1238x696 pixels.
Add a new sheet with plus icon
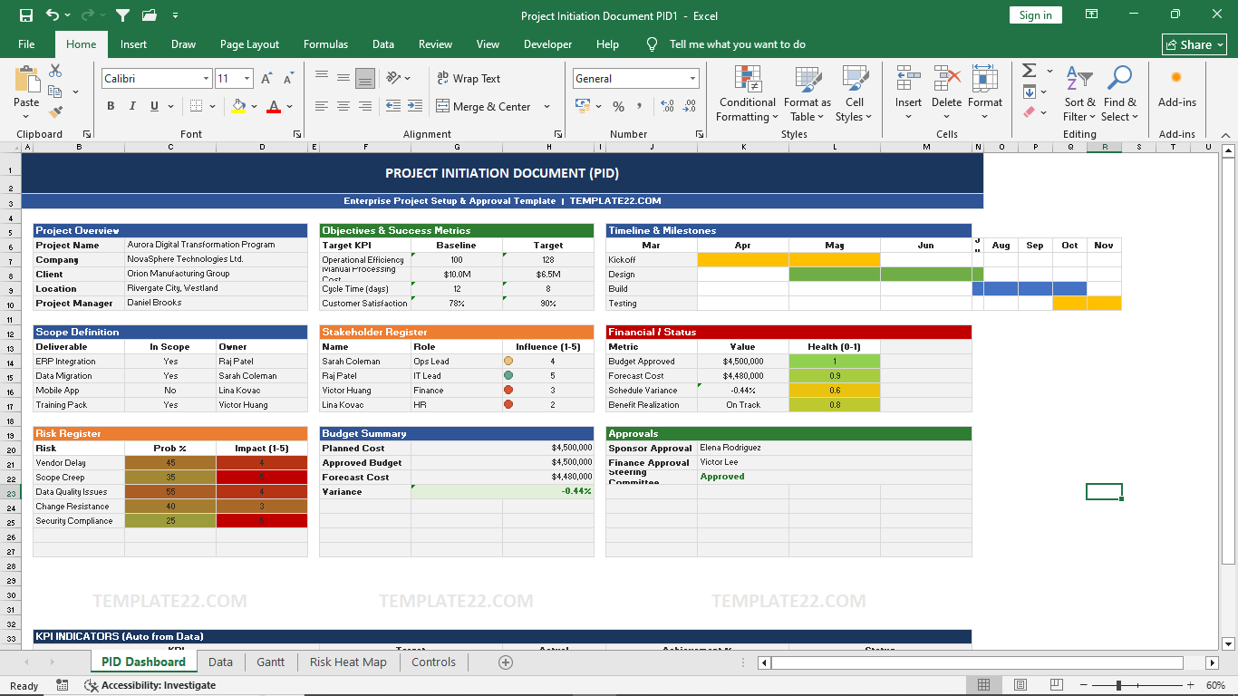coord(506,662)
